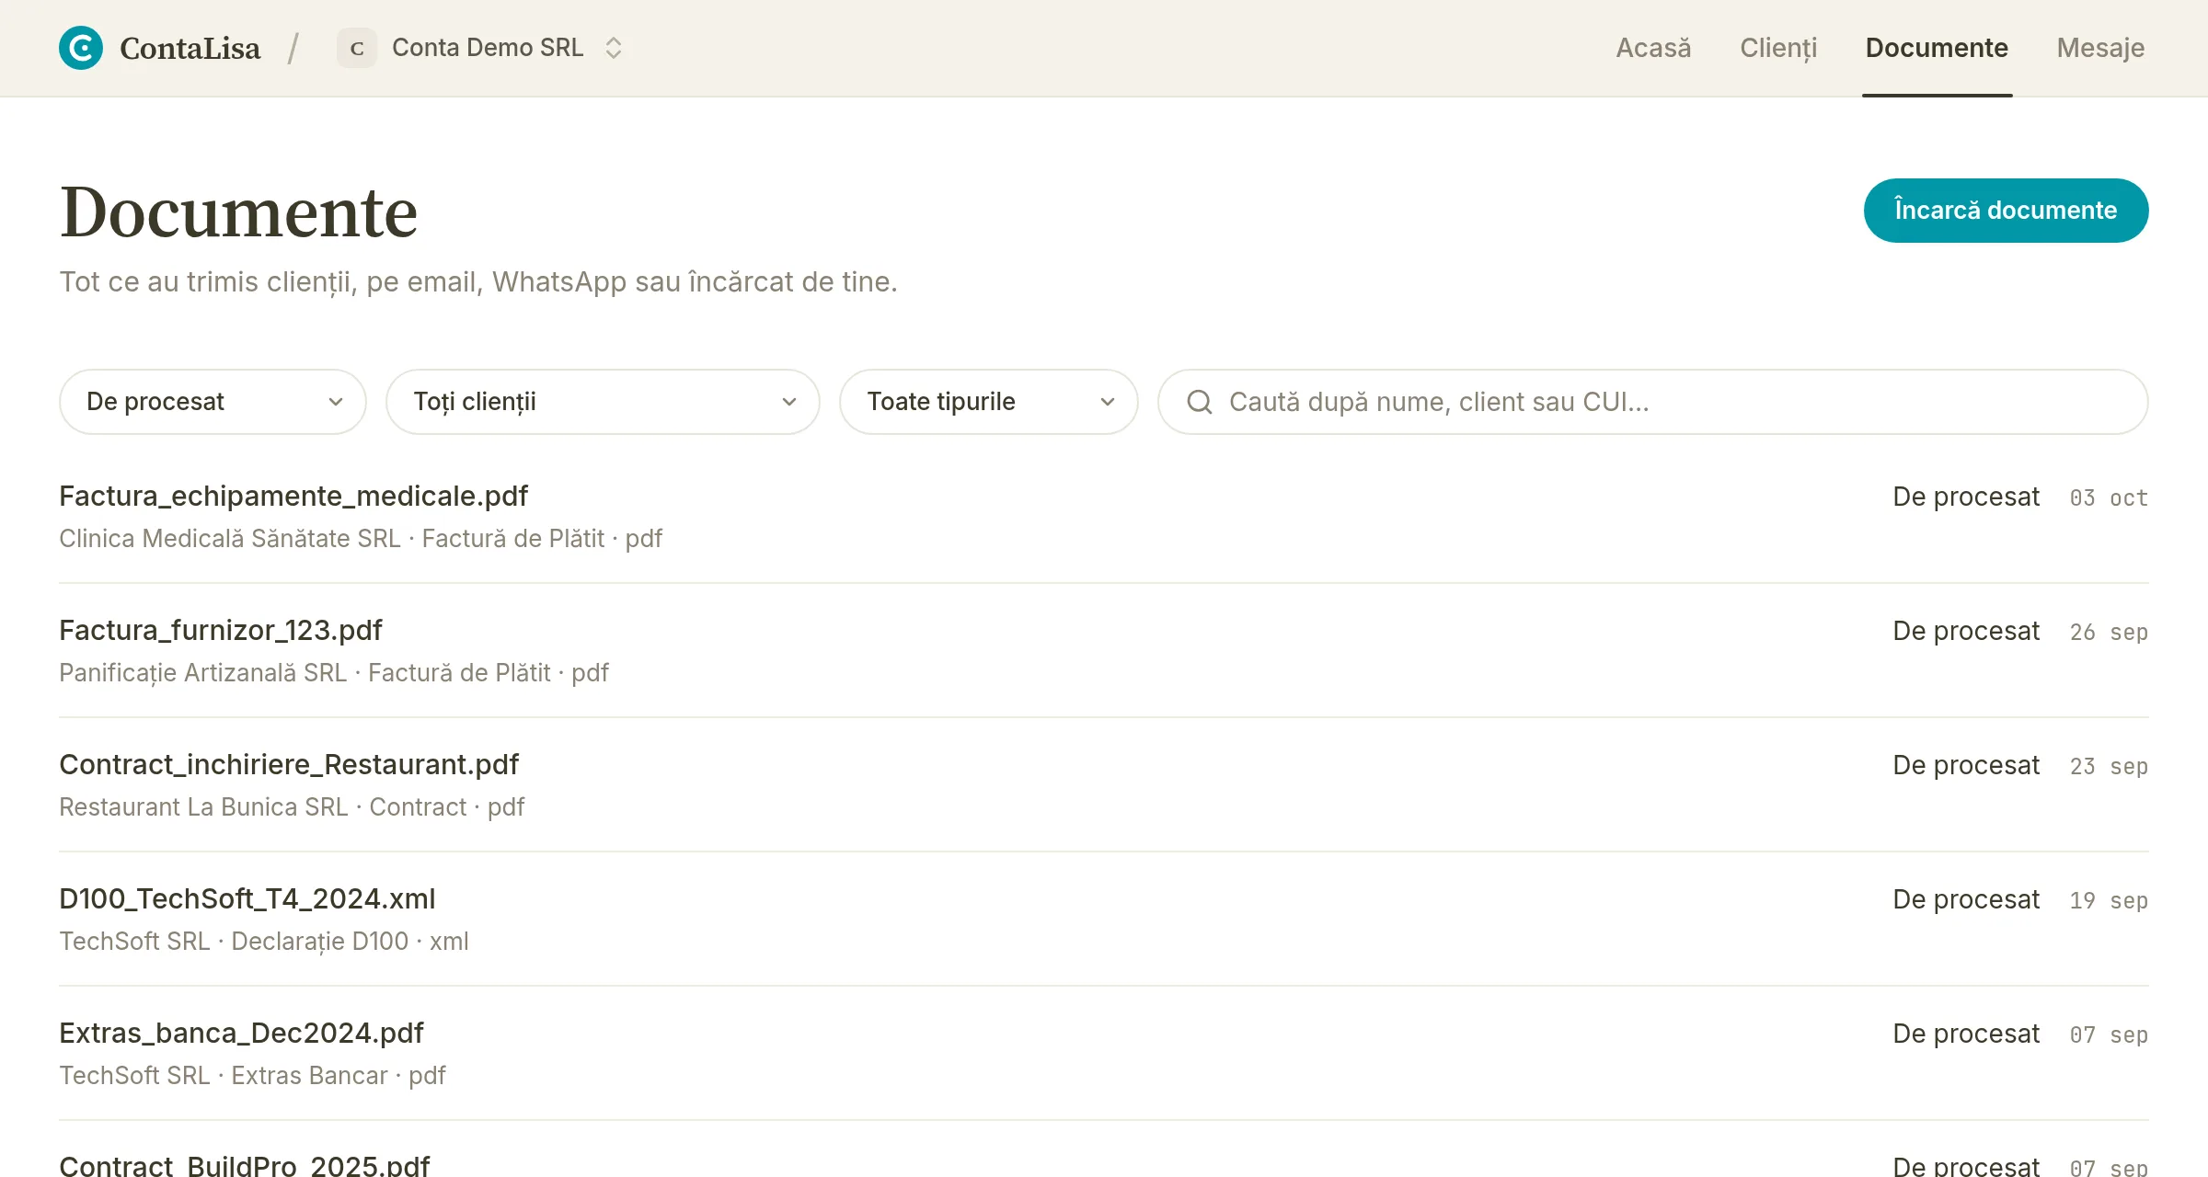Click the 26 sep date of supplier invoice
2208x1177 pixels.
coord(2109,633)
